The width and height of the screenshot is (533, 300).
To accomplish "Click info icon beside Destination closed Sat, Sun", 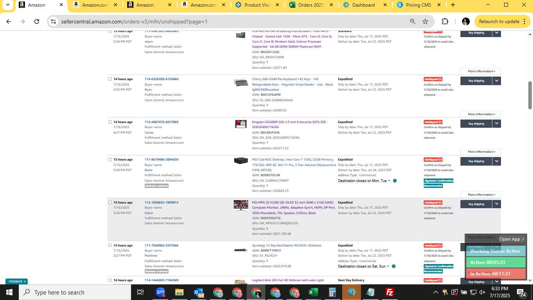I will coord(394,266).
